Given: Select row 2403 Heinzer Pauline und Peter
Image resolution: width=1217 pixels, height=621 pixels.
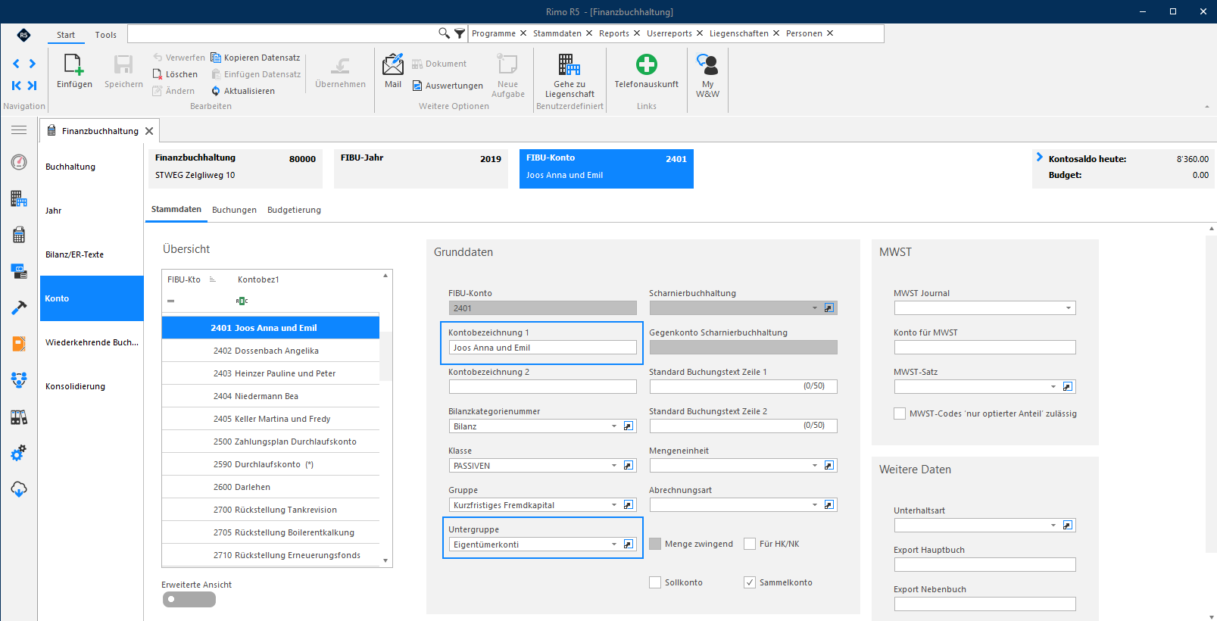Looking at the screenshot, I should pyautogui.click(x=270, y=373).
